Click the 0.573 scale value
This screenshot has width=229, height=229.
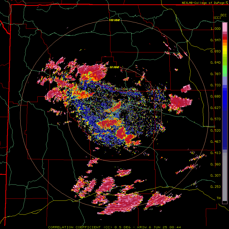point(216,119)
